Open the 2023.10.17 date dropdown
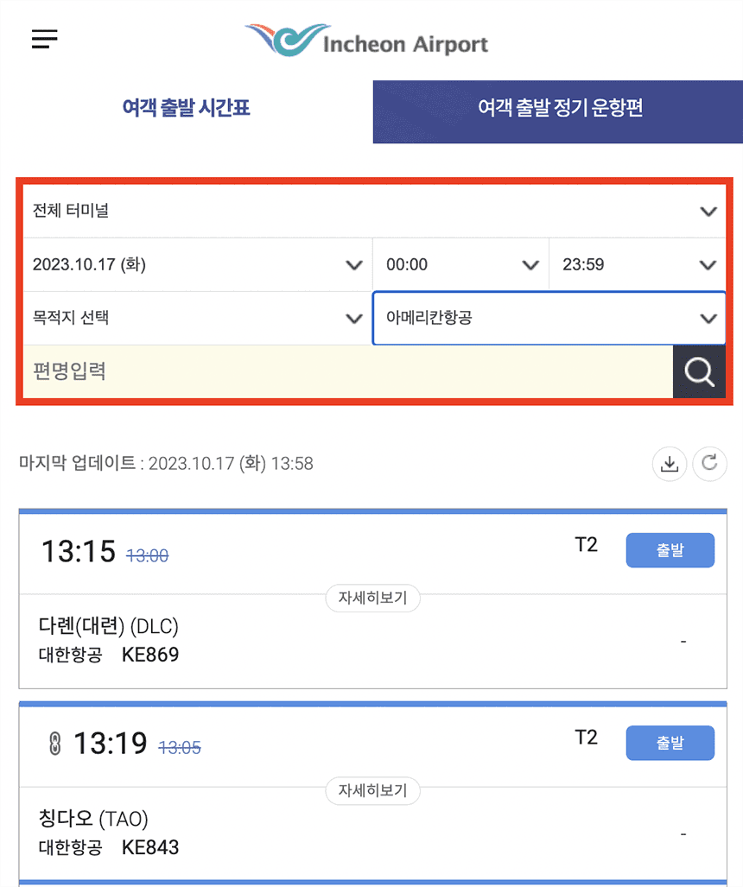The width and height of the screenshot is (743, 887). 194,264
